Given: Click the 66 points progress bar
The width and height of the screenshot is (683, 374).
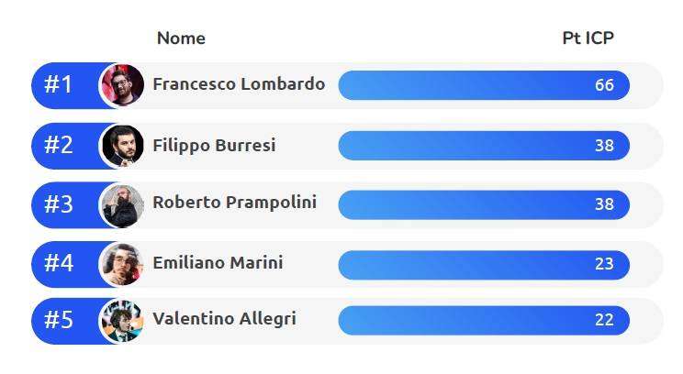Looking at the screenshot, I should pyautogui.click(x=484, y=85).
